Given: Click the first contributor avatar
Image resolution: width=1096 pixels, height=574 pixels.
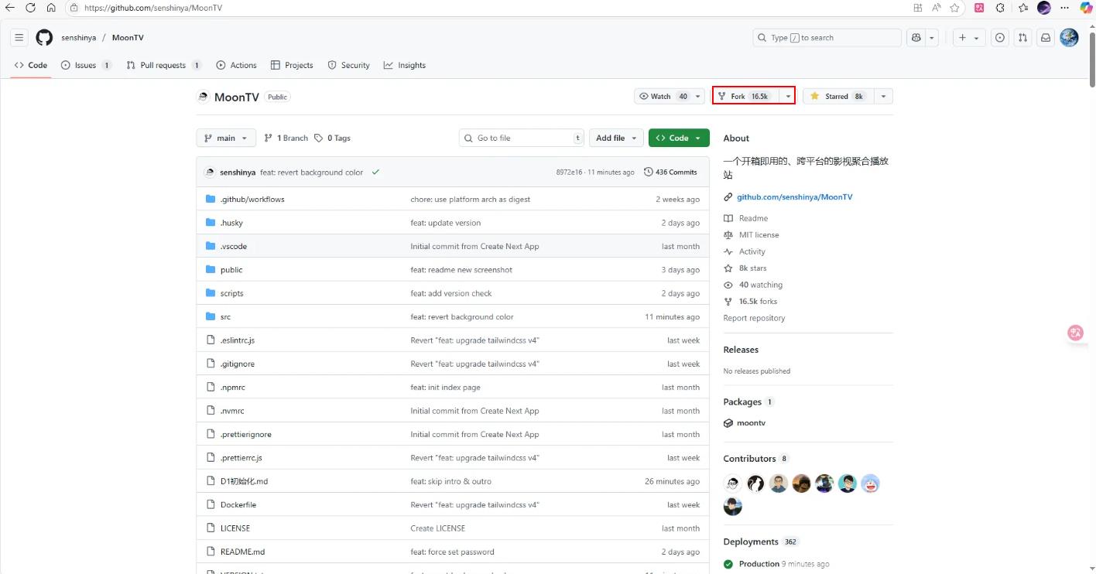Looking at the screenshot, I should tap(732, 483).
